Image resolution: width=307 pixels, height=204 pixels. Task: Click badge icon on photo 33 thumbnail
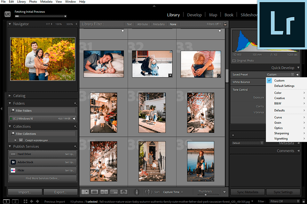(x=219, y=76)
